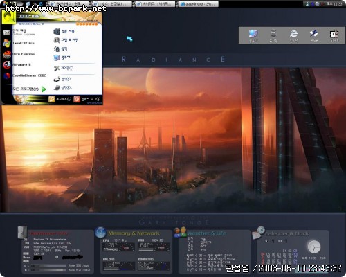The height and width of the screenshot is (277, 346).
Task: Click the CPU usage gauge showing 28
Action: coord(118,247)
